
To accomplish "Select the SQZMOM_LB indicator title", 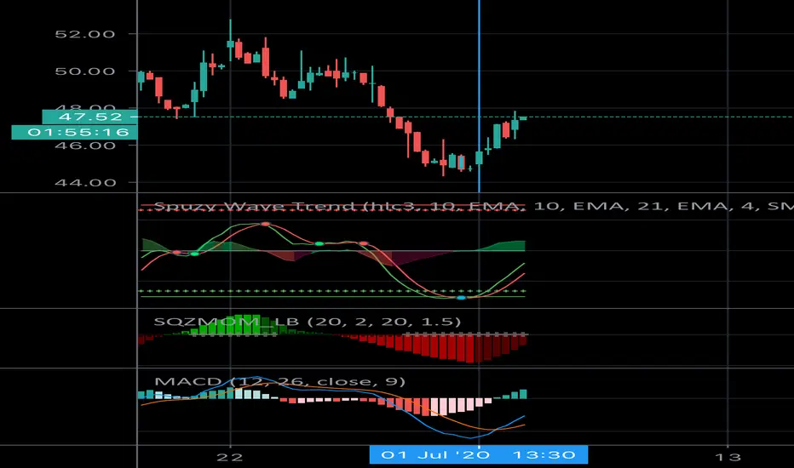I will coord(307,322).
